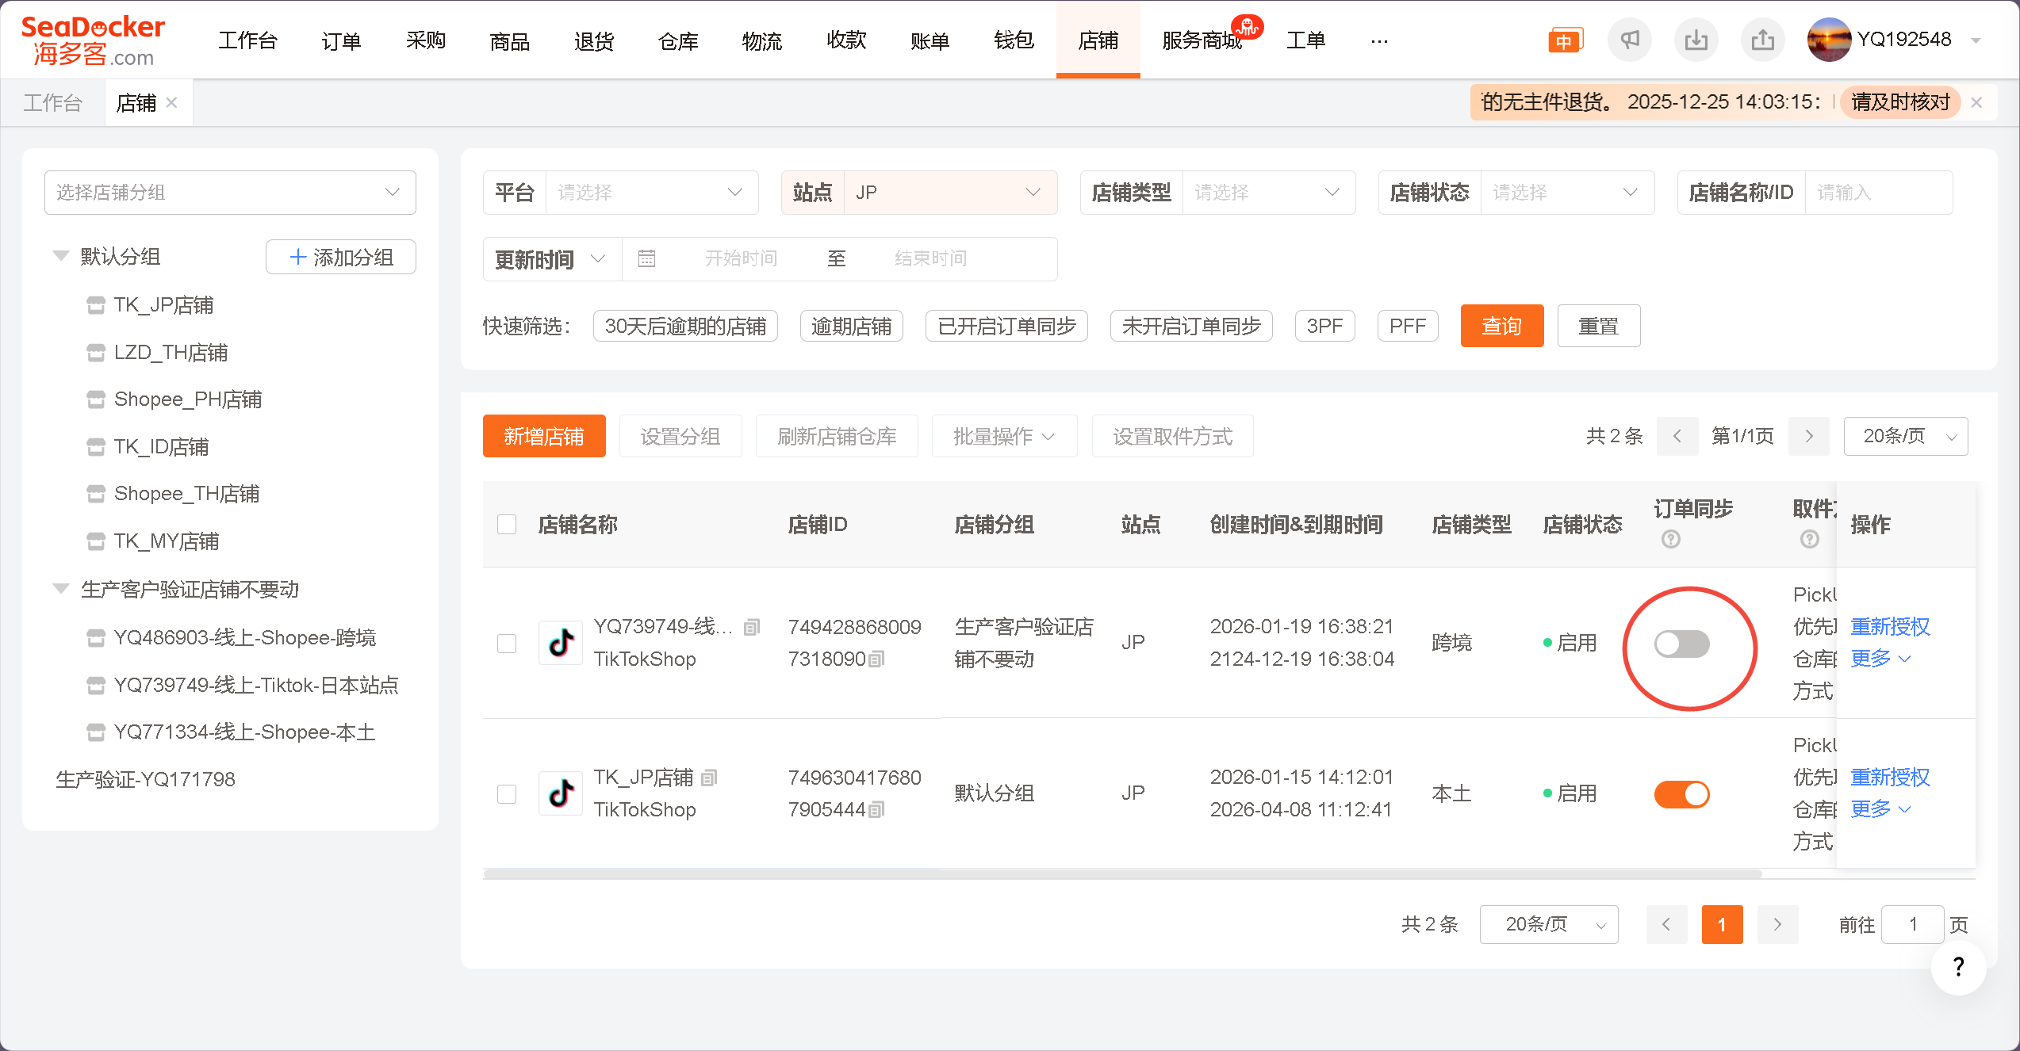
Task: Click the orange 查询 button
Action: point(1501,326)
